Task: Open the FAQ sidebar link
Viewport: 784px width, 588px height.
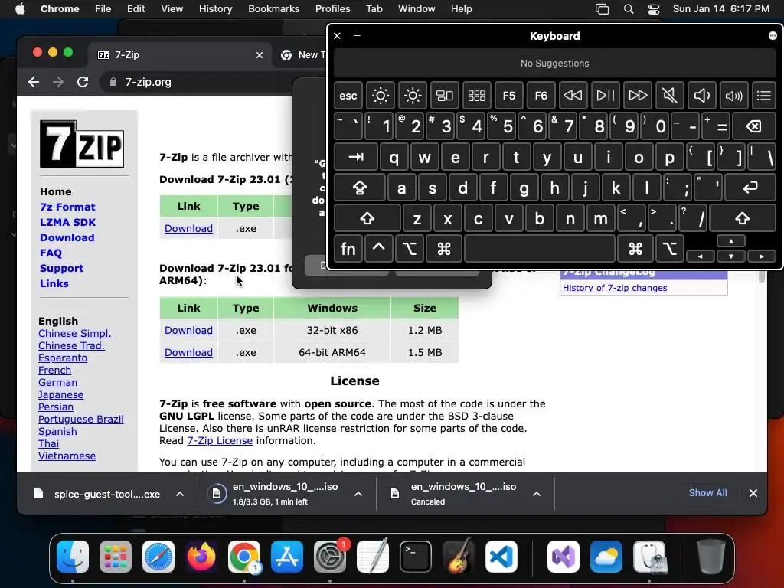Action: tap(51, 253)
